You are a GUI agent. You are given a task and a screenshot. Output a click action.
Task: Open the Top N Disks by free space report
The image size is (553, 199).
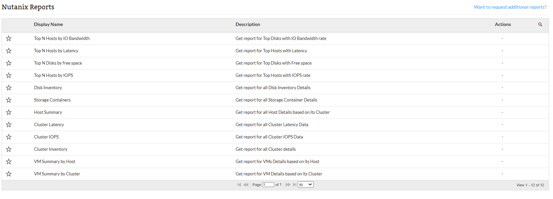click(58, 63)
